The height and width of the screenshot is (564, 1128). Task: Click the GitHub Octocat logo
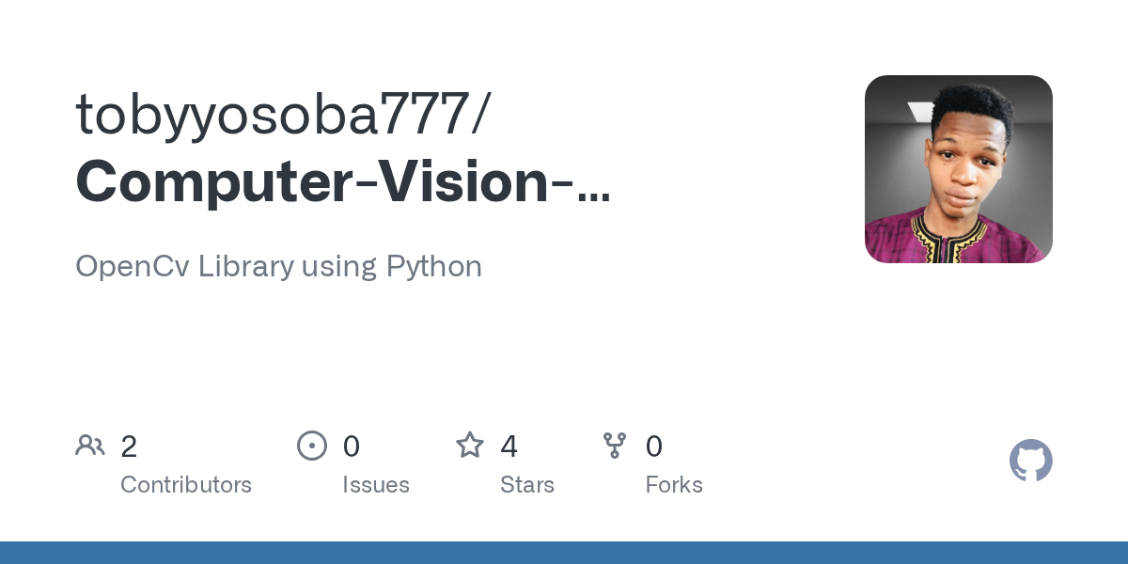(1030, 461)
